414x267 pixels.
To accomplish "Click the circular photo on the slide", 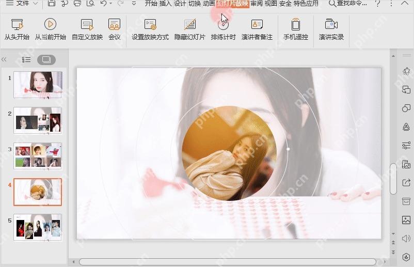I will 229,153.
